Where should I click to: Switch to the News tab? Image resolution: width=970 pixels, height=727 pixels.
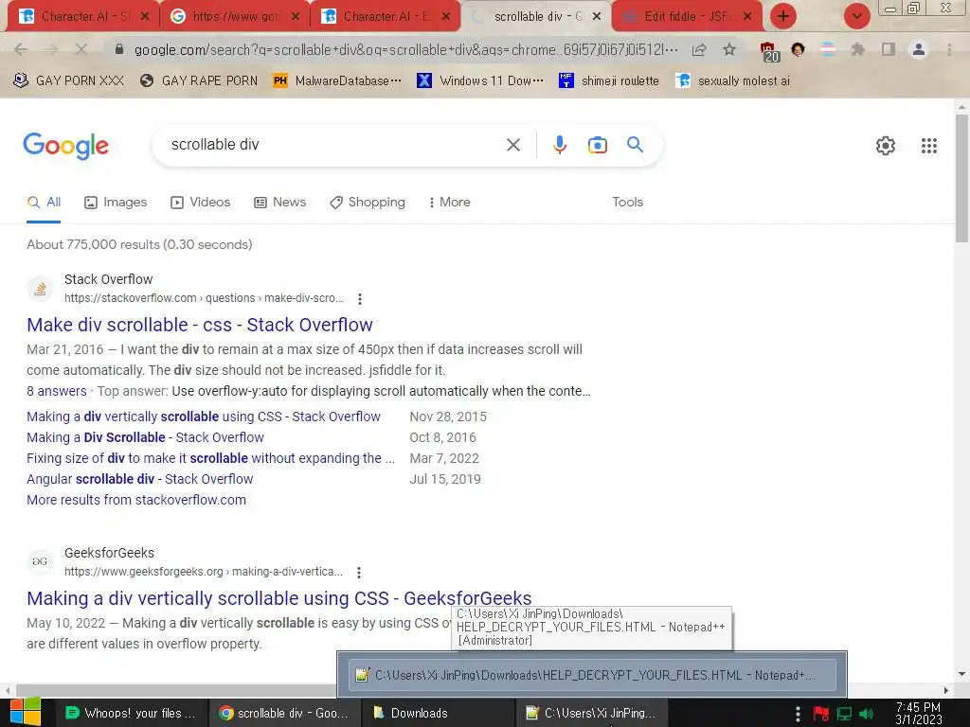(280, 203)
